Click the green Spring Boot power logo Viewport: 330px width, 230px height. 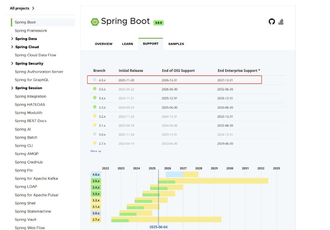(95, 22)
